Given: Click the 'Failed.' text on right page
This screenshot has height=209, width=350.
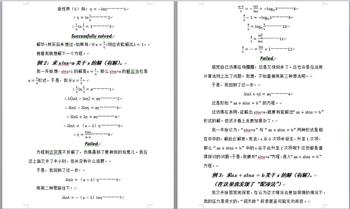Looking at the screenshot, I should tap(267, 58).
